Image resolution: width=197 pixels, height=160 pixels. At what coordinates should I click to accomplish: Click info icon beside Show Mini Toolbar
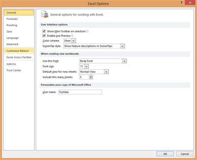pos(87,31)
